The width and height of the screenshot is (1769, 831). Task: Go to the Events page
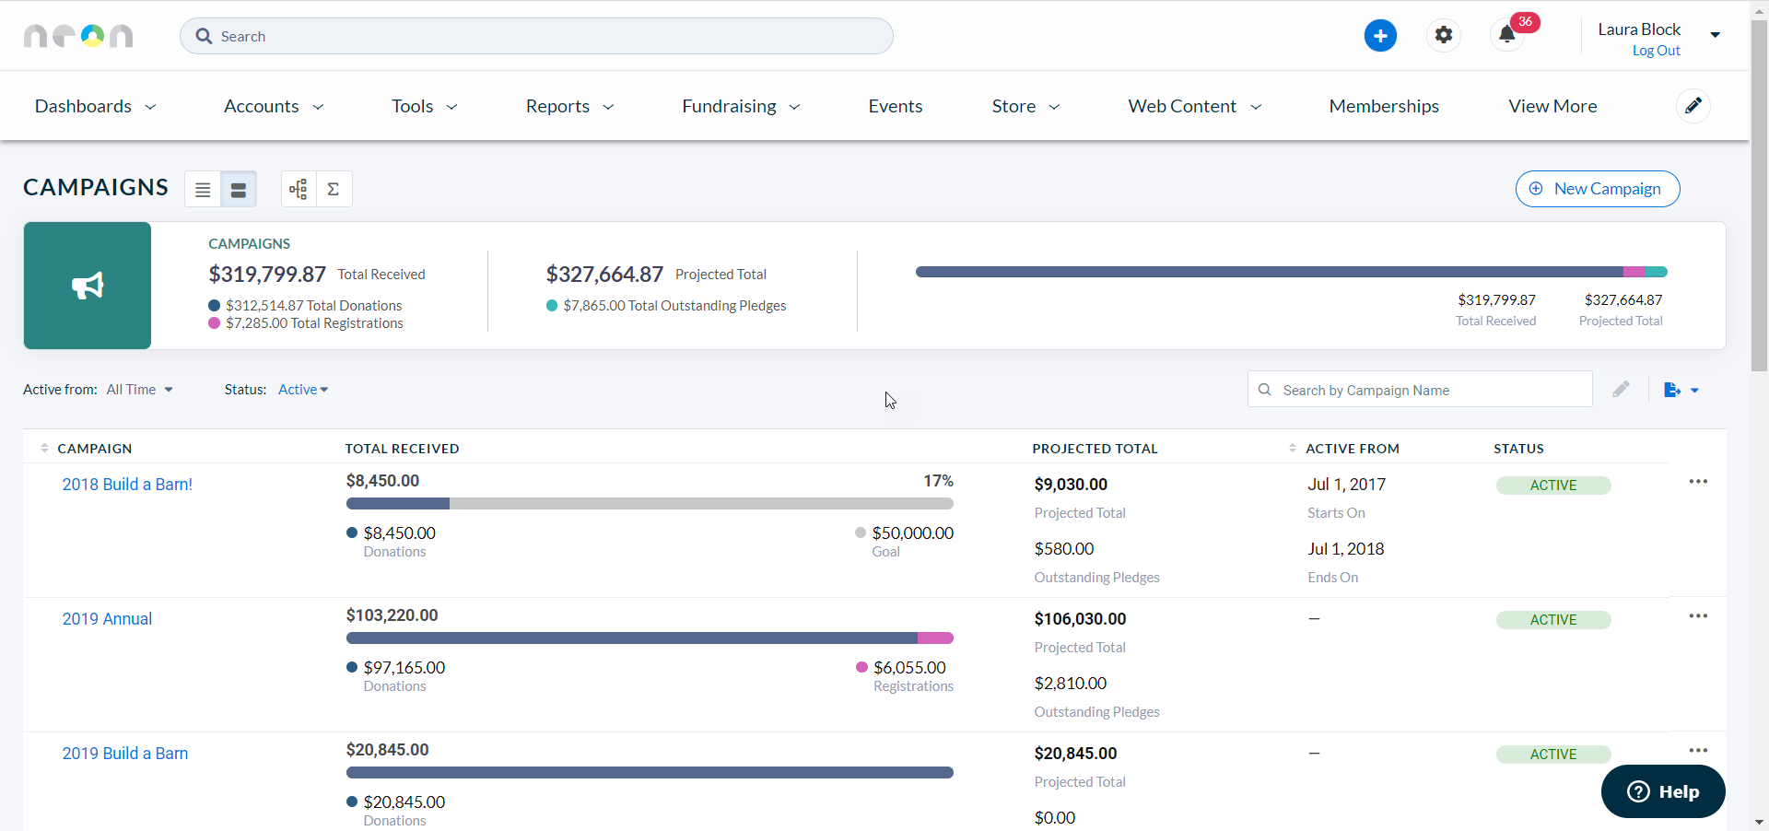pyautogui.click(x=896, y=106)
